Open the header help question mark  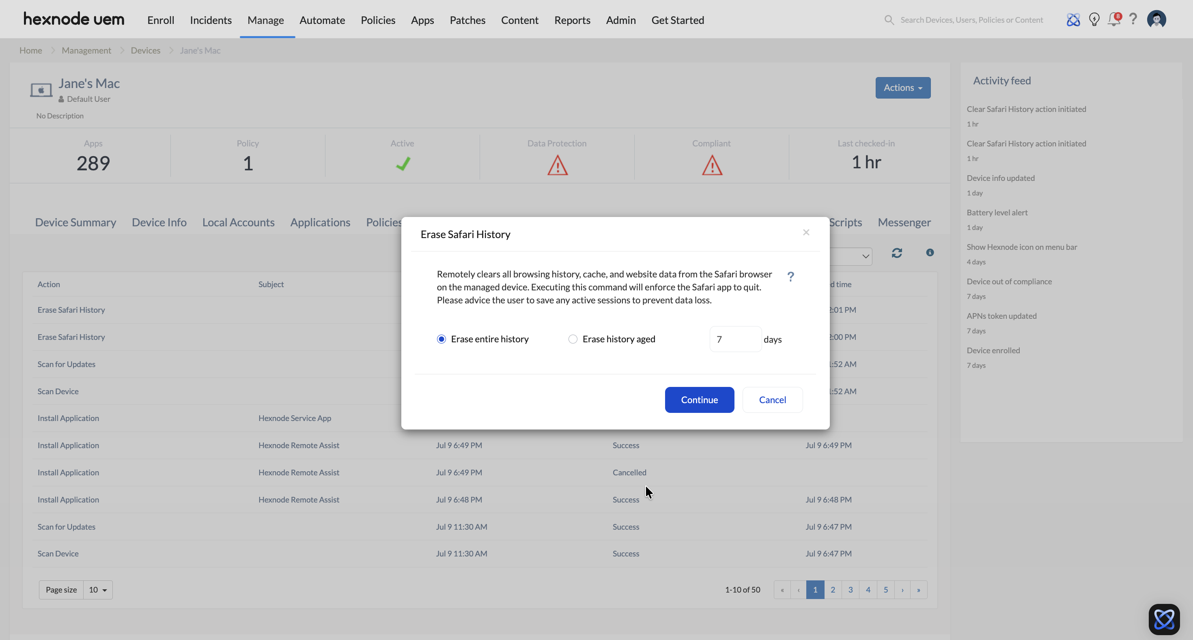click(1133, 19)
